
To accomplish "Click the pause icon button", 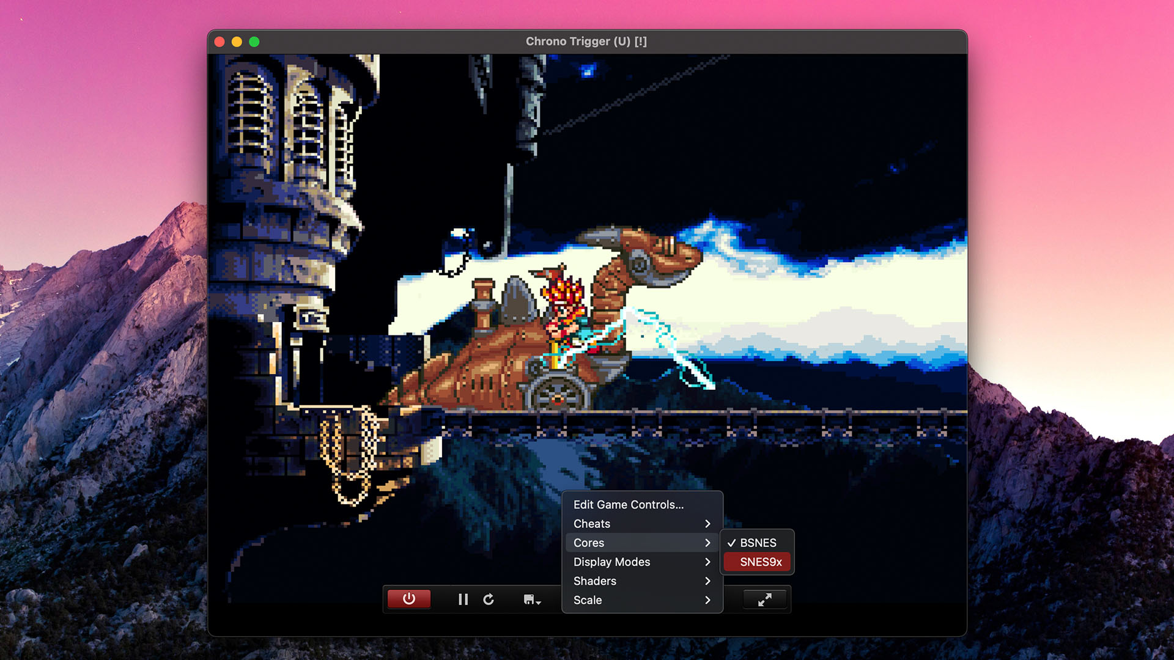I will 465,598.
